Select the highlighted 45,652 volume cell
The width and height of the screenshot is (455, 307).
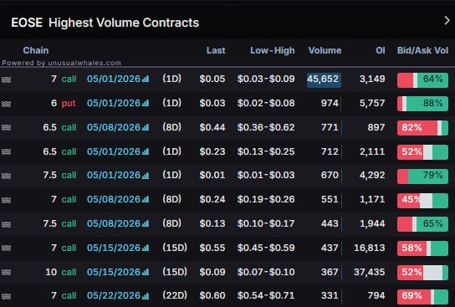point(324,80)
